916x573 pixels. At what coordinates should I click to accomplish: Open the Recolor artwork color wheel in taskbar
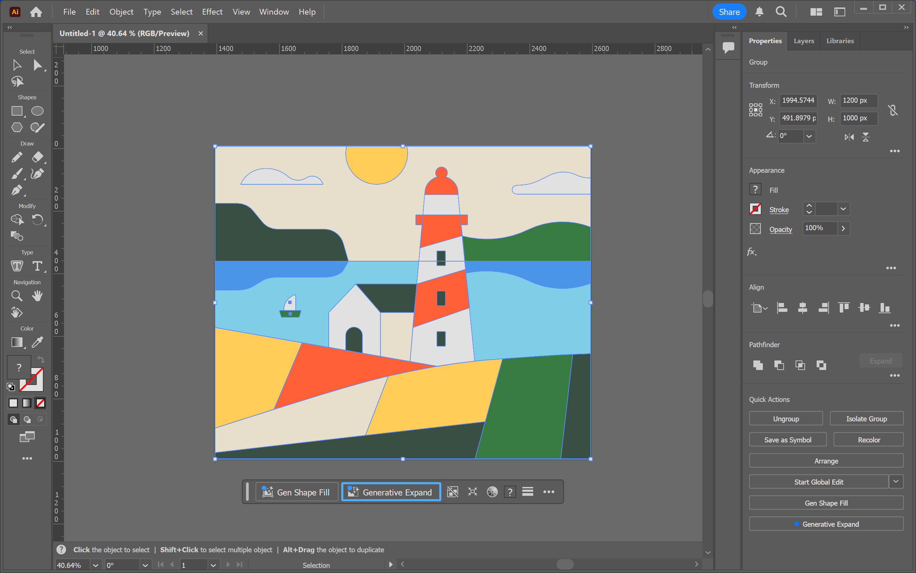tap(492, 491)
